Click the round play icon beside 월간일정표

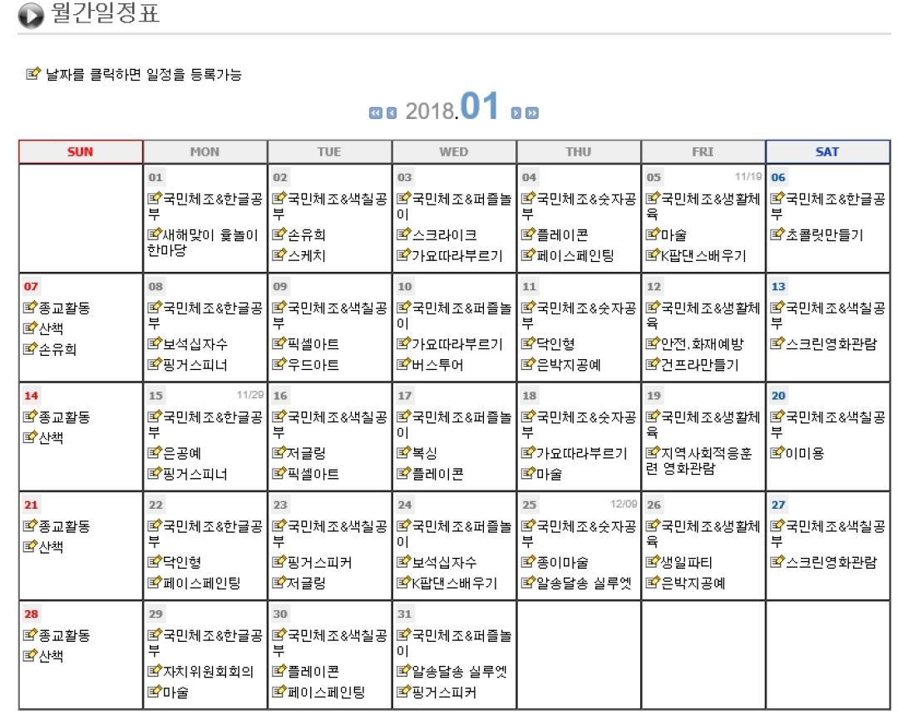coord(31,15)
